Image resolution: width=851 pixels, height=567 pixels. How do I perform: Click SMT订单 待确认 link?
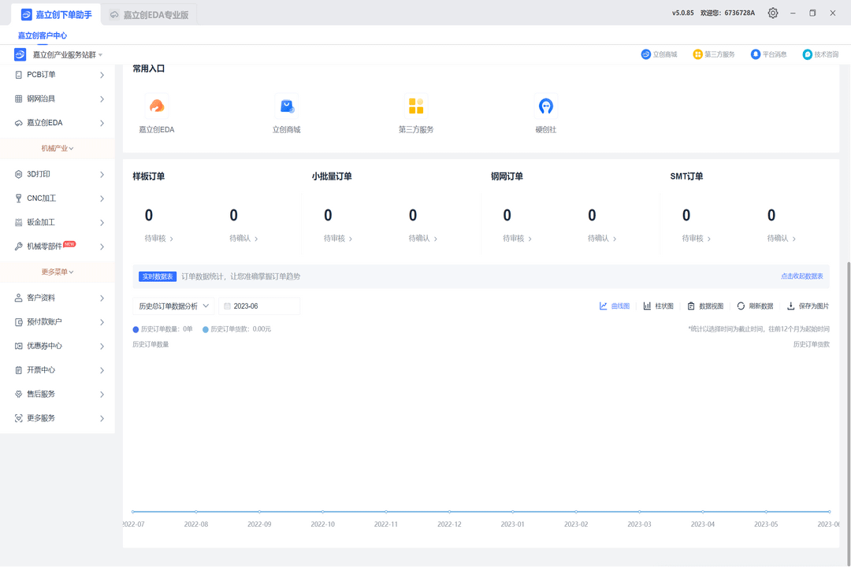[x=781, y=238]
